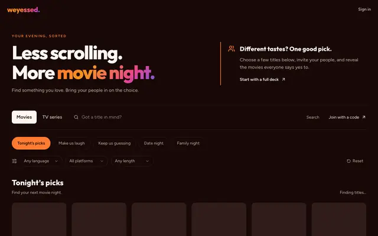
Task: Click the first placeholder movie card
Action: [x=39, y=219]
